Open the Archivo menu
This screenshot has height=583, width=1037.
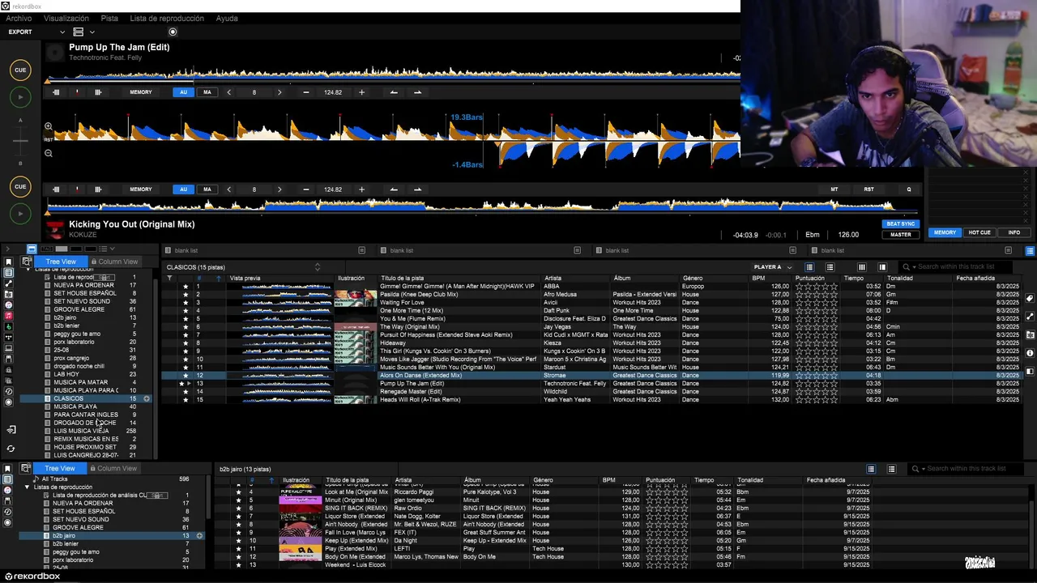click(19, 18)
